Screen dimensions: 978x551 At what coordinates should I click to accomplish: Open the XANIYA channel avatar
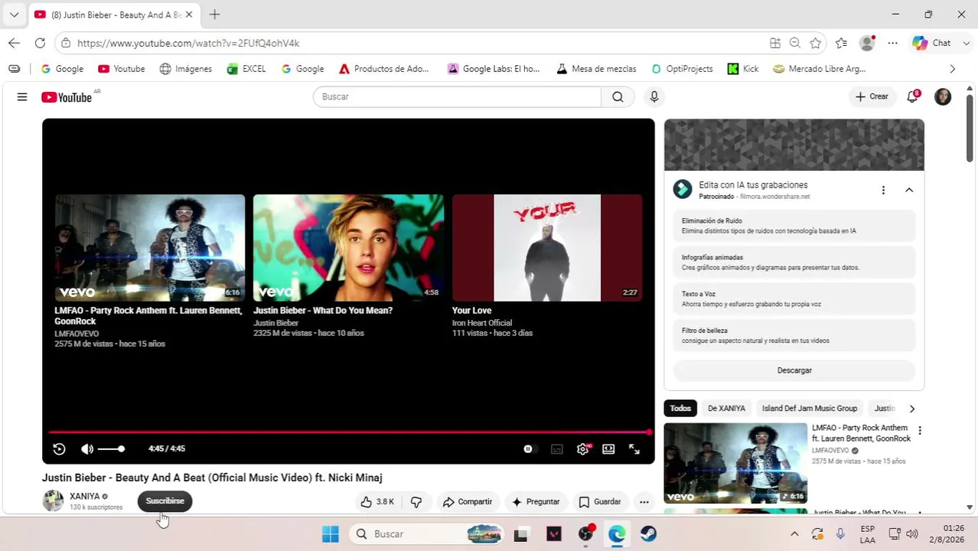point(53,501)
